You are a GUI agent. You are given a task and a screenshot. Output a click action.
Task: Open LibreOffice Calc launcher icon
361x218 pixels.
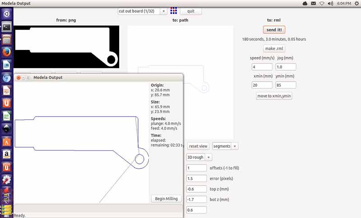6,117
